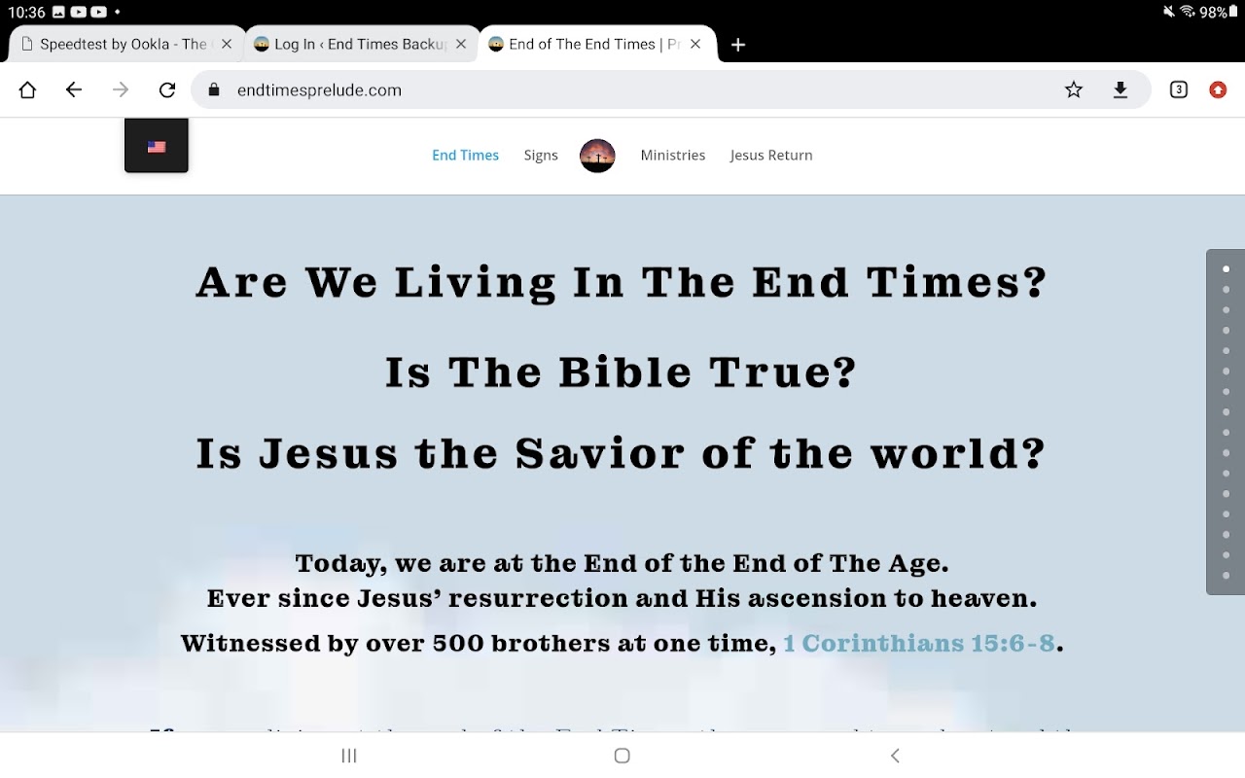The height and width of the screenshot is (778, 1245).
Task: Close the Speedtest by Ookla tab
Action: click(x=227, y=44)
